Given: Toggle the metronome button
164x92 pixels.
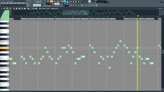Looking at the screenshot, I should tap(45, 1).
